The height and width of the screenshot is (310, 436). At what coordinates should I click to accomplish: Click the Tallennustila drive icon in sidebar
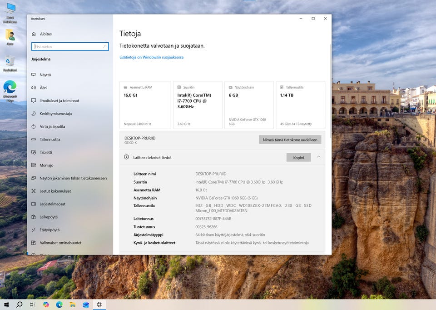(x=34, y=139)
